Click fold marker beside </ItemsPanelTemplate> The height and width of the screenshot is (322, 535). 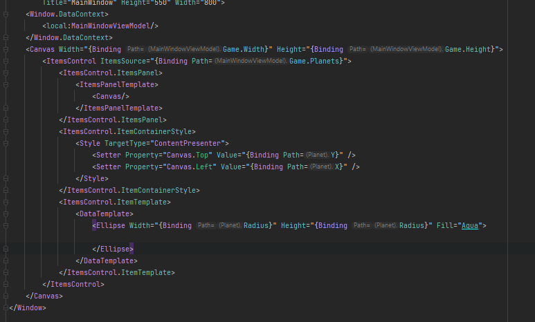click(6, 108)
